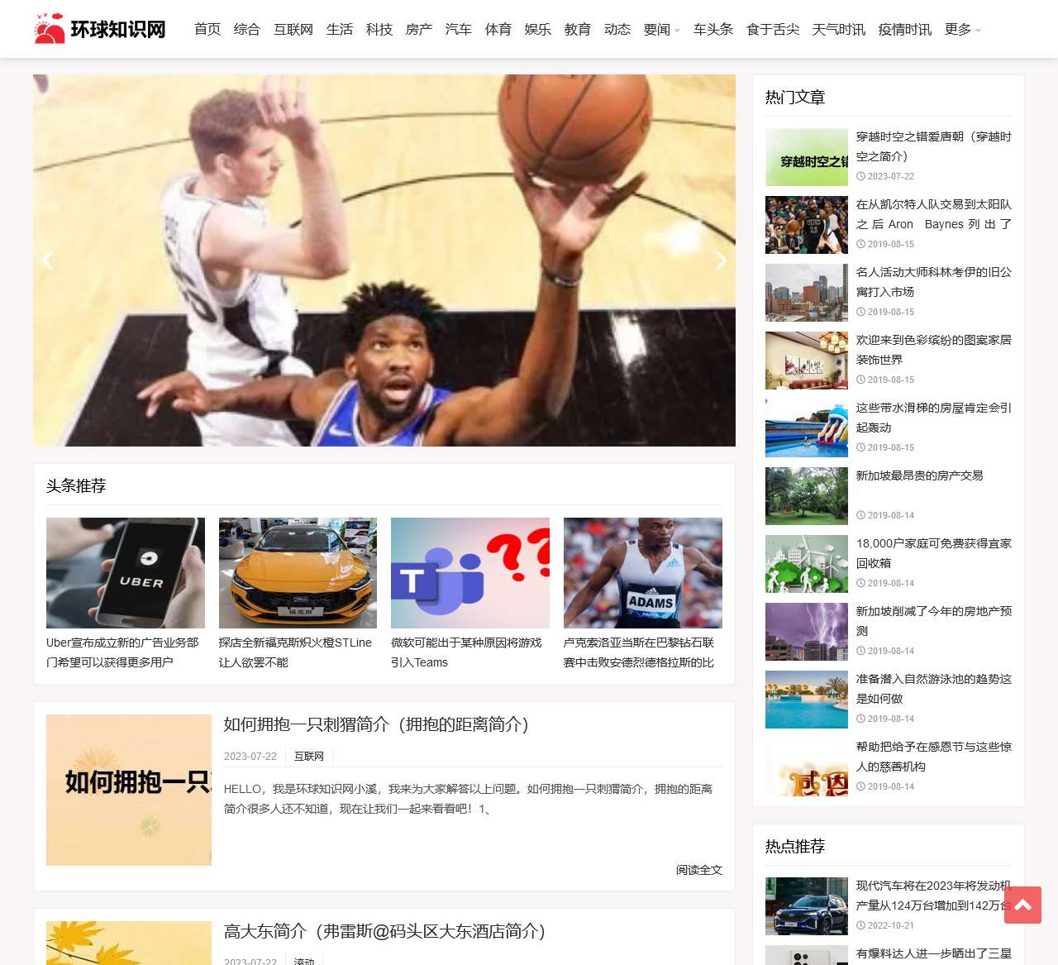Image resolution: width=1058 pixels, height=965 pixels.
Task: Select the 体育 navigation item
Action: coord(498,30)
